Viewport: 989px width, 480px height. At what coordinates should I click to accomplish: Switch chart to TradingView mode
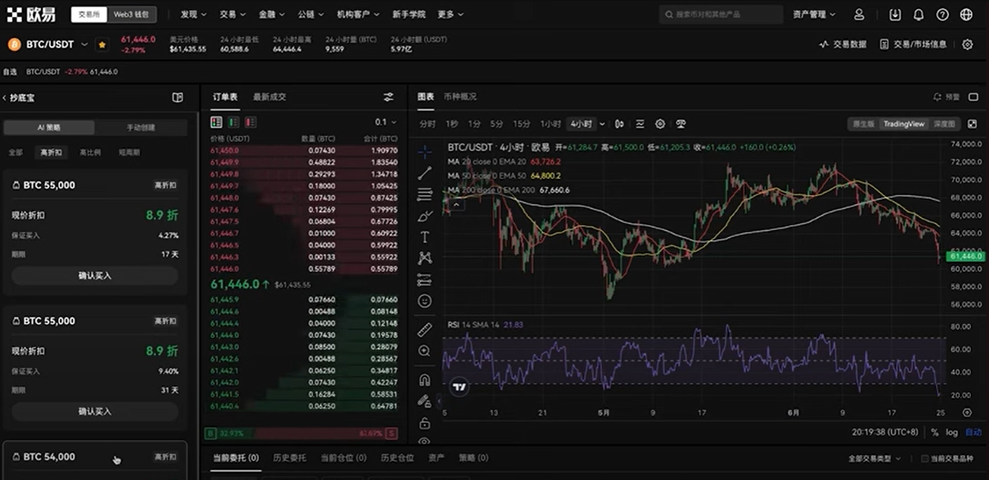[904, 124]
